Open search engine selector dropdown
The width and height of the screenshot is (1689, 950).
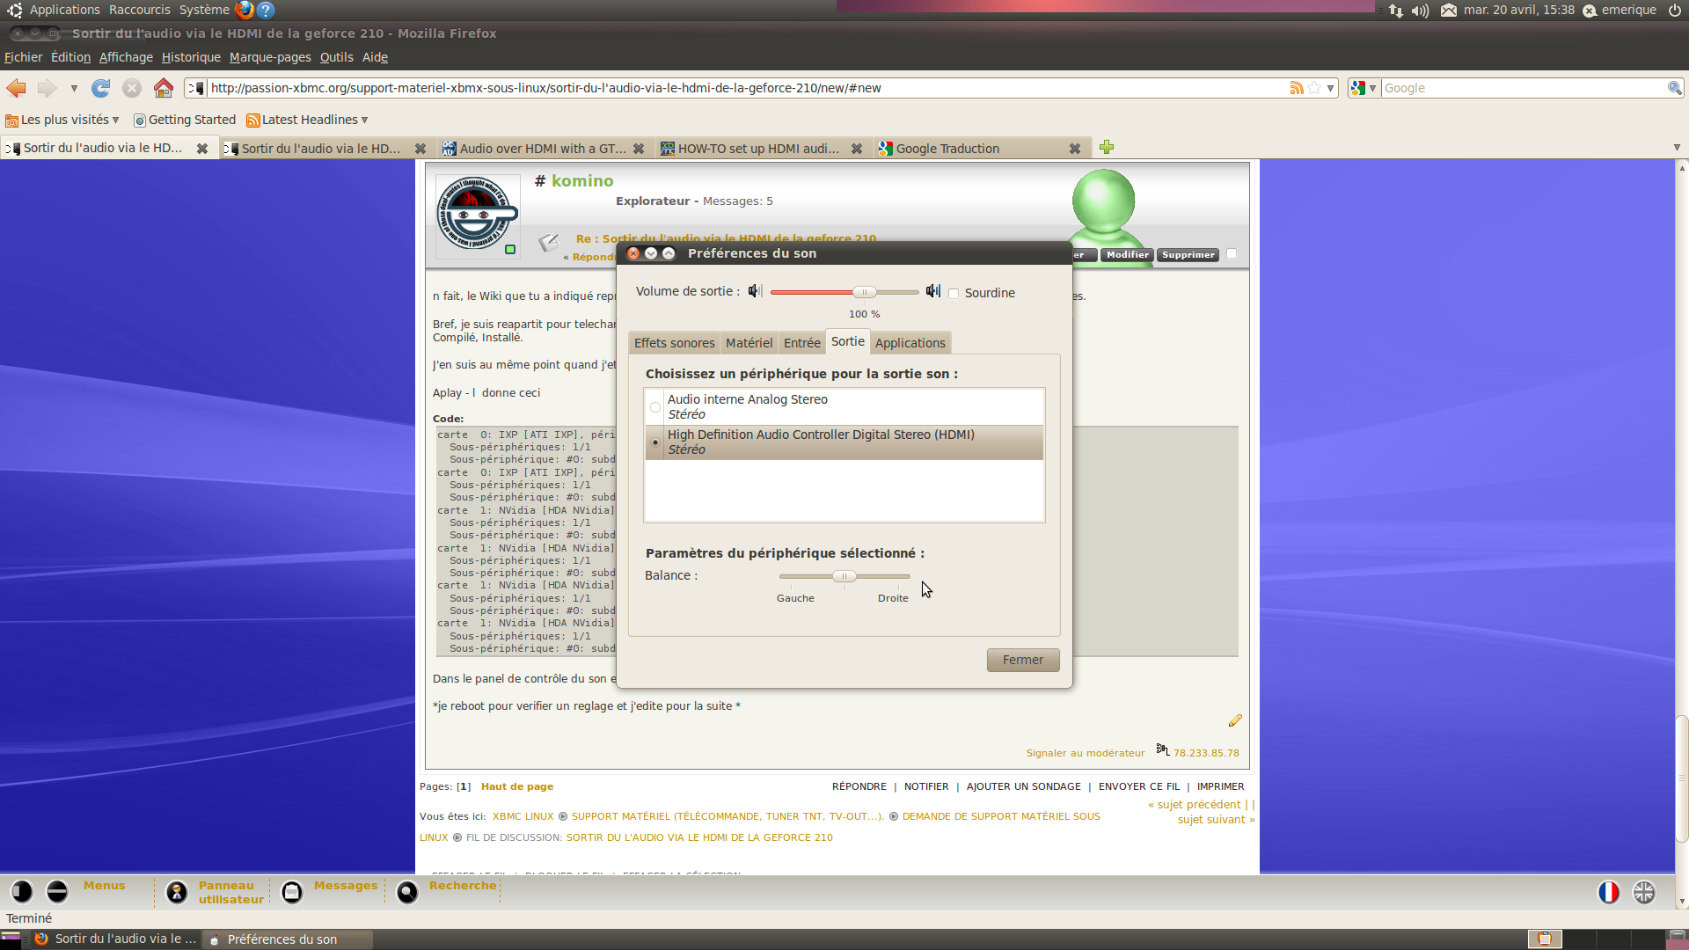pos(1364,88)
